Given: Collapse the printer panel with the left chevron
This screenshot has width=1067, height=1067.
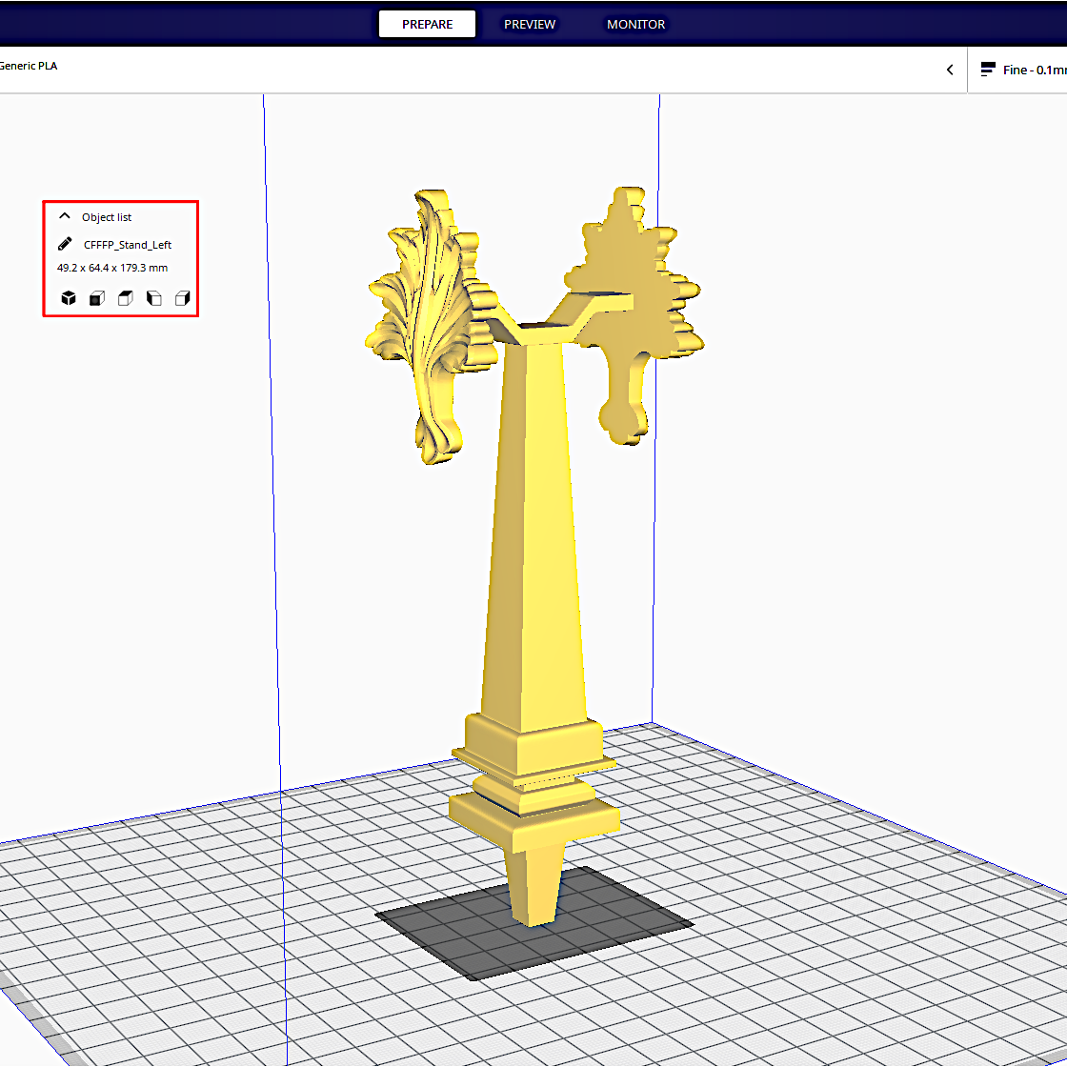Looking at the screenshot, I should [949, 69].
